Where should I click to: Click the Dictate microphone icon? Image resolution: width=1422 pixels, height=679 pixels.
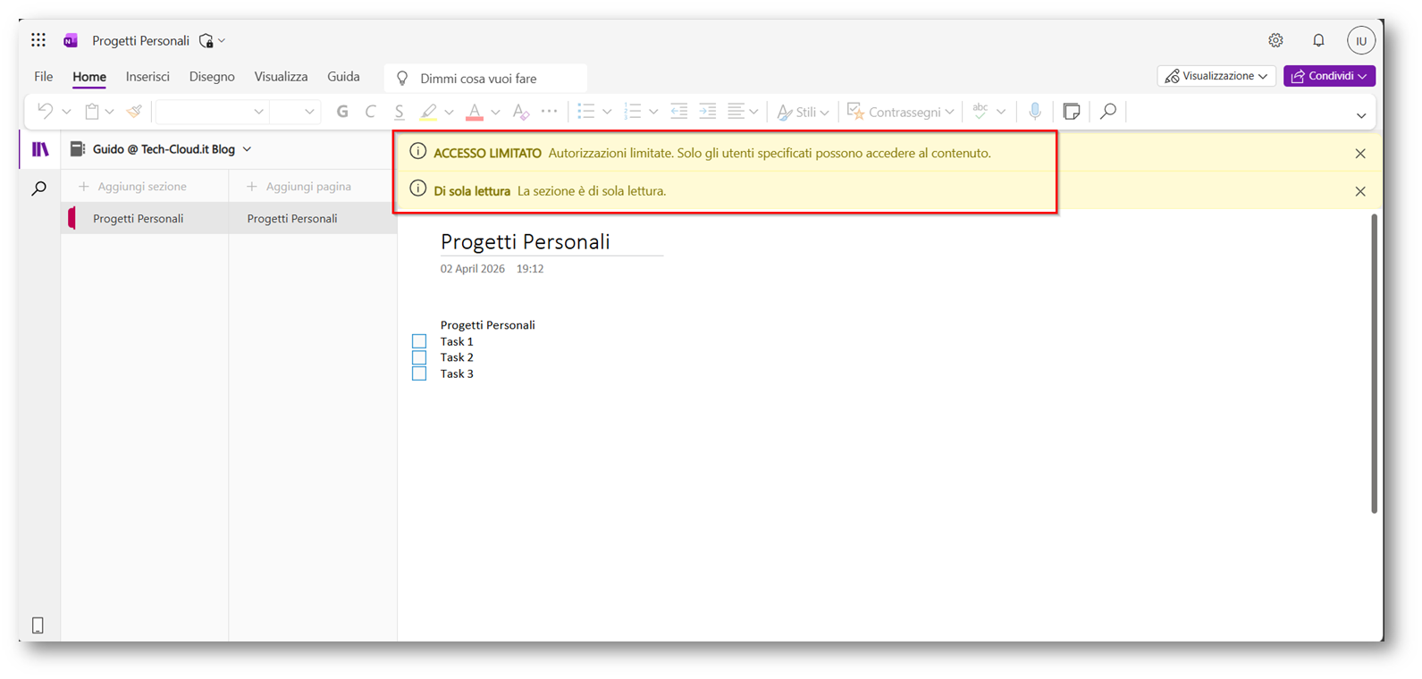tap(1034, 112)
